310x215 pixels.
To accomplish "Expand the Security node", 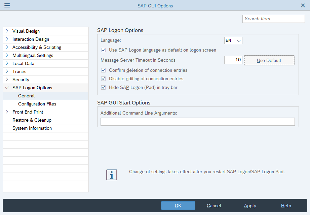I will click(x=7, y=80).
